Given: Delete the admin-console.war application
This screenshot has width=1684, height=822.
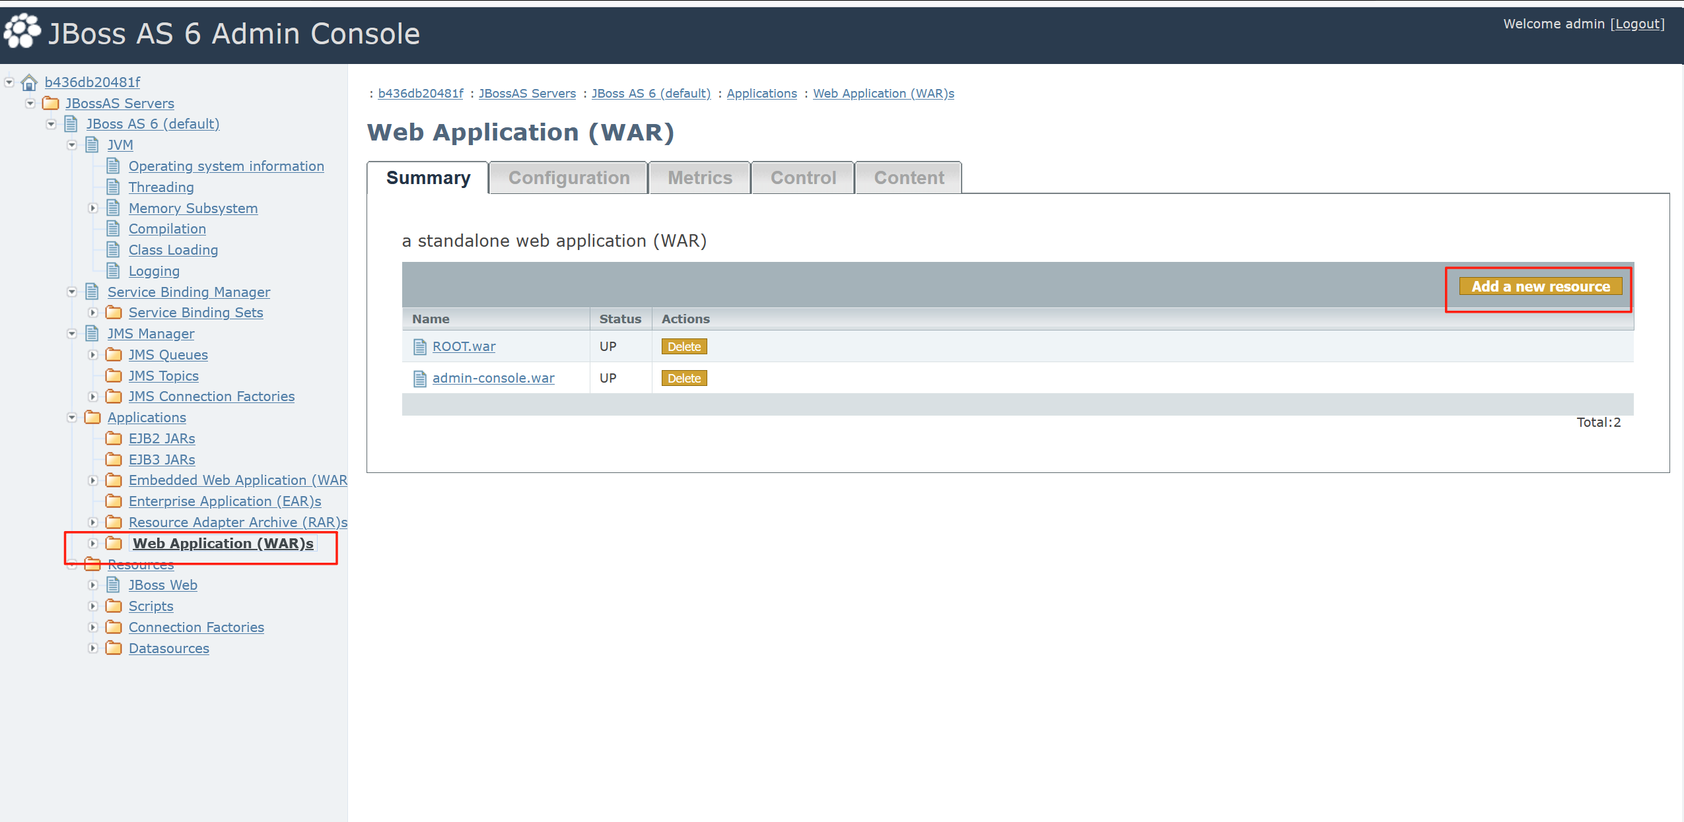Looking at the screenshot, I should point(684,378).
